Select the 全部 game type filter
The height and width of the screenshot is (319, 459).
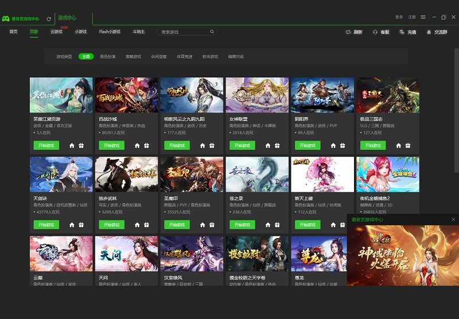click(x=86, y=57)
